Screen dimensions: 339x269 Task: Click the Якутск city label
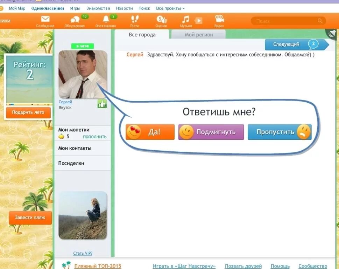(65, 107)
